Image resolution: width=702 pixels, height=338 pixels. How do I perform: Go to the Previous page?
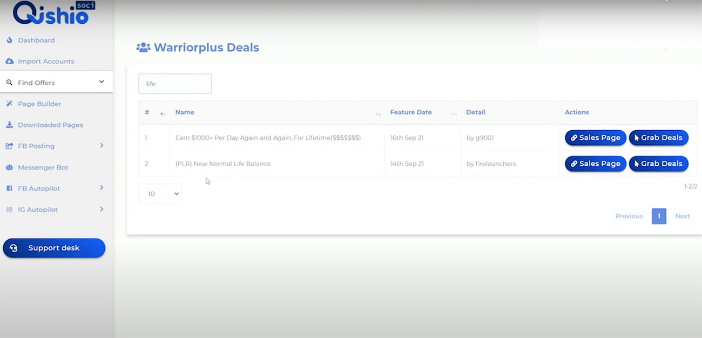pyautogui.click(x=629, y=216)
